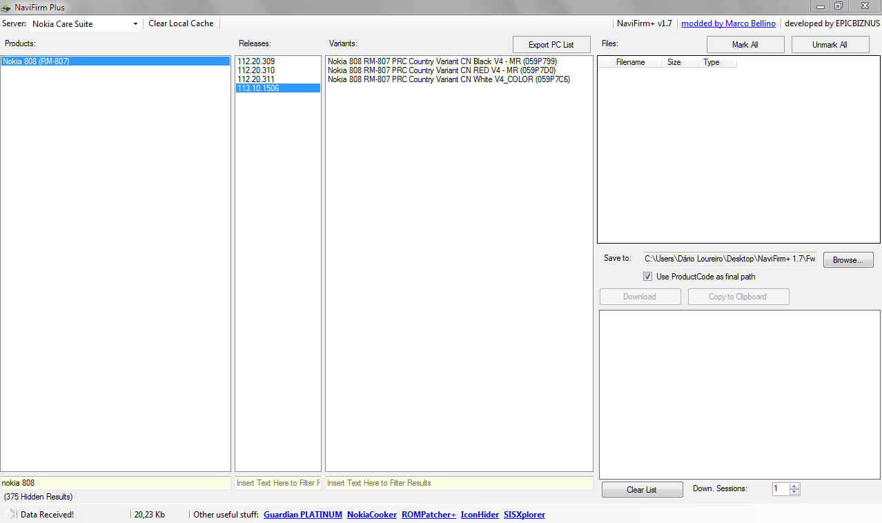
Task: Click the Down. Sessions number field
Action: click(781, 489)
